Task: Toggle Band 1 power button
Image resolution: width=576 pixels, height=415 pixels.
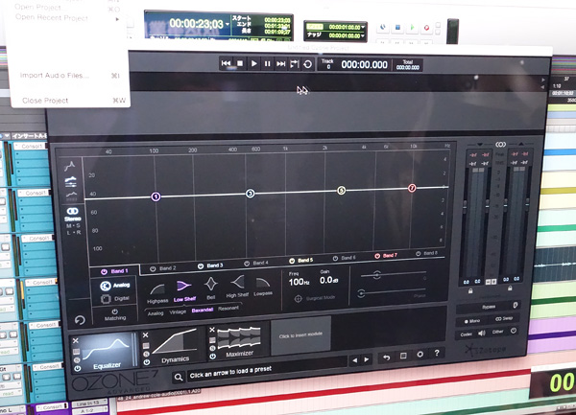Action: click(104, 271)
